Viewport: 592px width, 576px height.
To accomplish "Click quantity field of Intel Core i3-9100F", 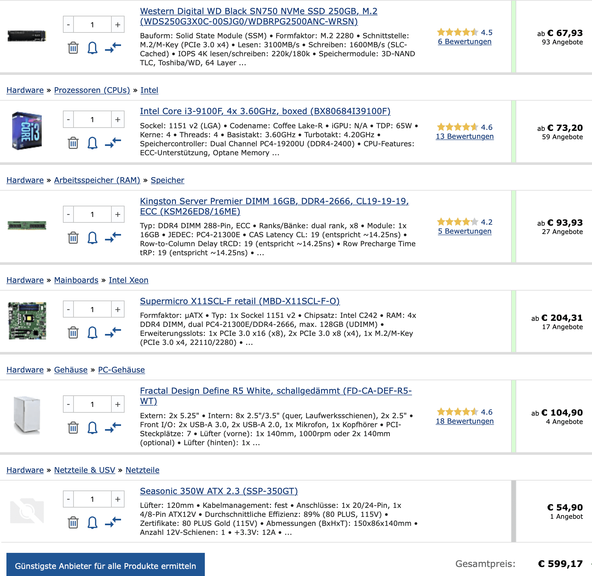I will point(92,119).
